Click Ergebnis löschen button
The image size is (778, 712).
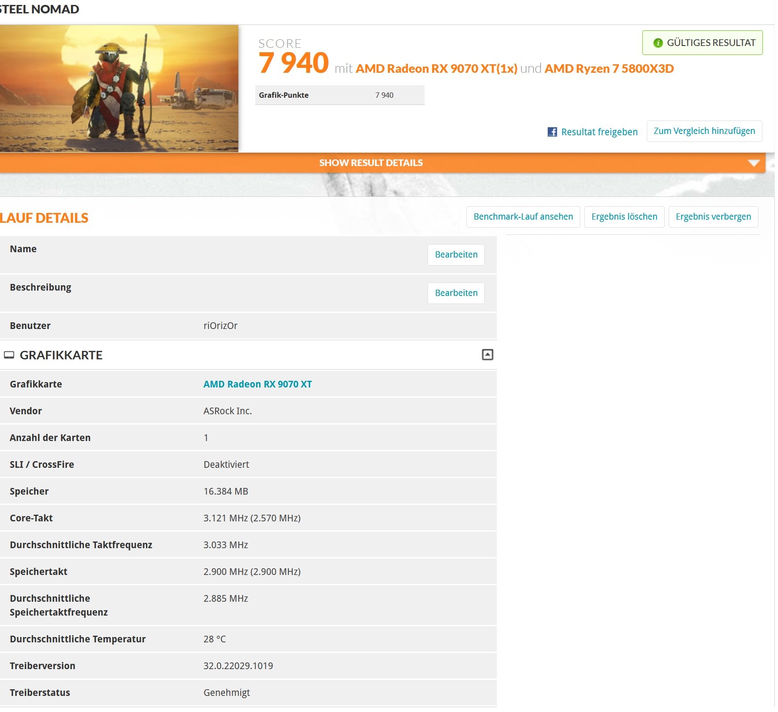(624, 217)
